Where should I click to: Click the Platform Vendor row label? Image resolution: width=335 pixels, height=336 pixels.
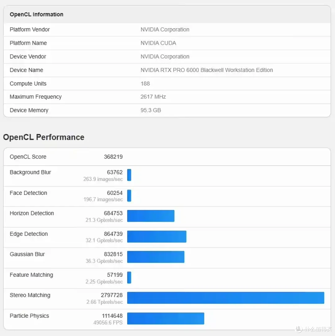(x=29, y=29)
